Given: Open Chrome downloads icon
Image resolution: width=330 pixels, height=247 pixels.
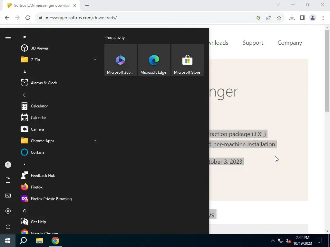Looking at the screenshot, I should [x=292, y=18].
